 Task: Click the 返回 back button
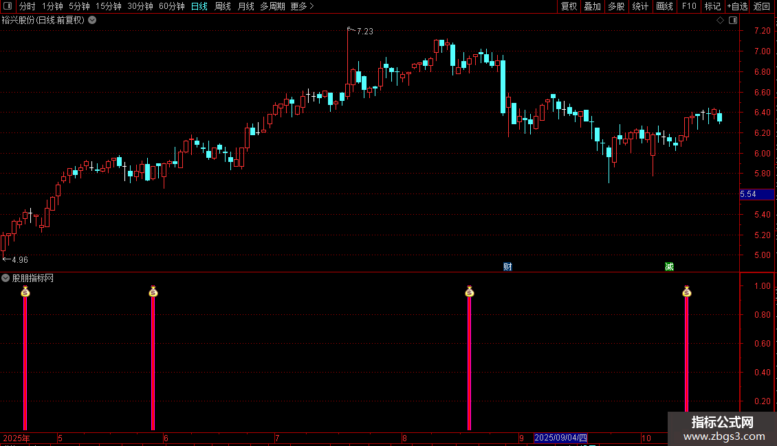[x=762, y=6]
